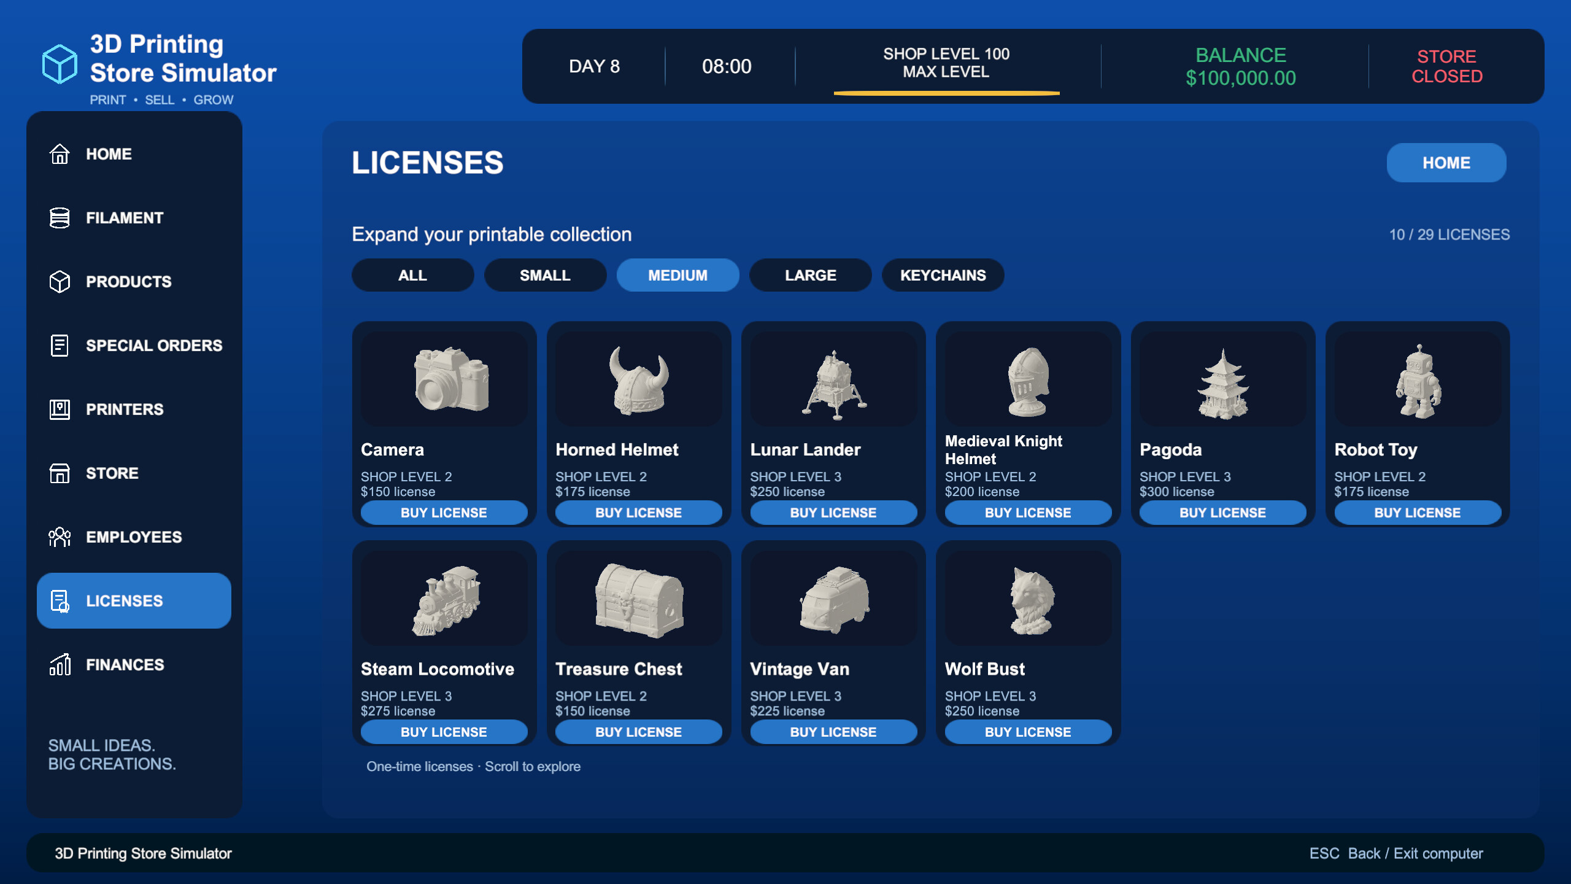The width and height of the screenshot is (1571, 884).
Task: Click the Employees people icon
Action: (x=60, y=537)
